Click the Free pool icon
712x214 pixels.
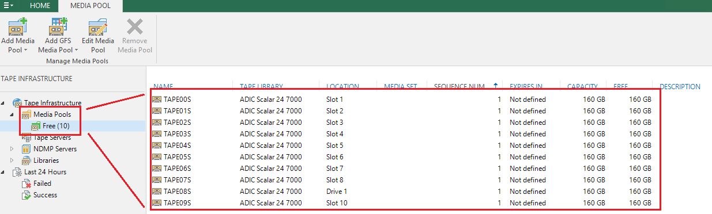(36, 126)
